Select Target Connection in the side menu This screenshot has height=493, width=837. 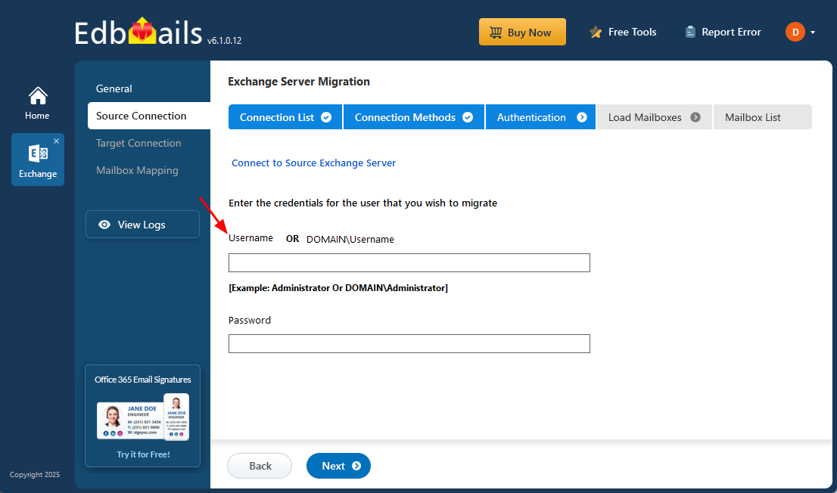pos(138,143)
